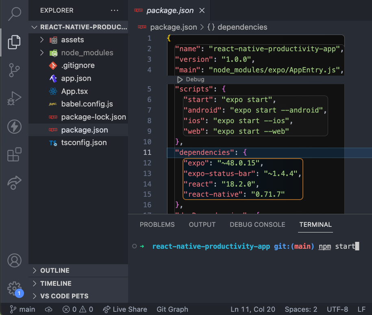Image resolution: width=372 pixels, height=315 pixels.
Task: Switch to the PROBLEMS tab
Action: 157,224
